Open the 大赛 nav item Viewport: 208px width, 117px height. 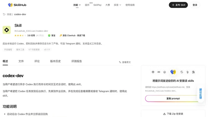[108, 5]
